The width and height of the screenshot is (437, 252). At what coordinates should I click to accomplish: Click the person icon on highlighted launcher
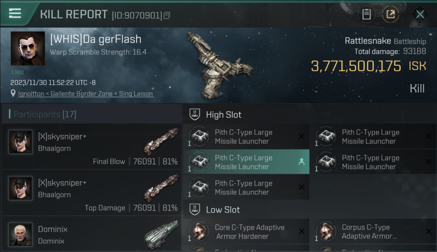tap(301, 162)
